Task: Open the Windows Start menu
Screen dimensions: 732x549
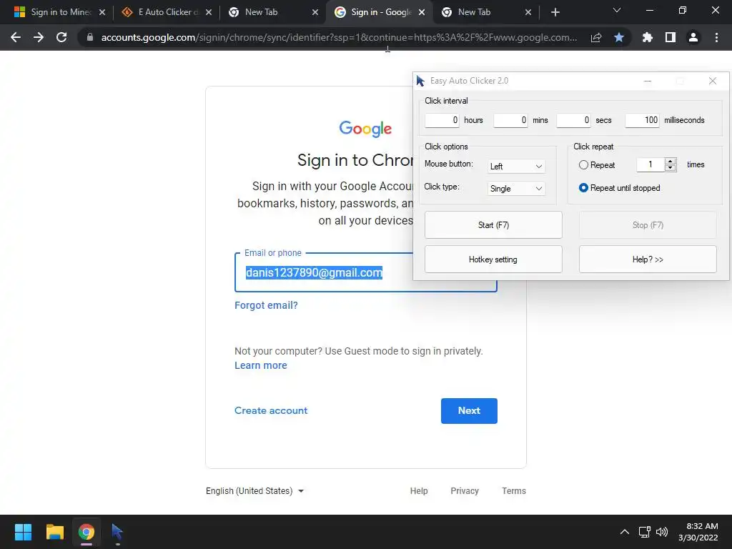Action: tap(23, 532)
